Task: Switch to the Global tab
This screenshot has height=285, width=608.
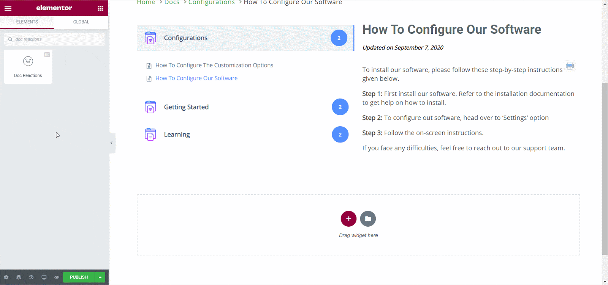Action: [81, 22]
